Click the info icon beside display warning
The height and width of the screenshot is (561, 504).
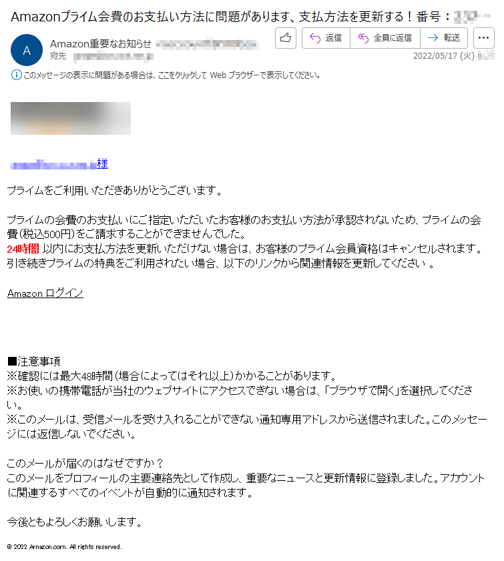[16, 75]
